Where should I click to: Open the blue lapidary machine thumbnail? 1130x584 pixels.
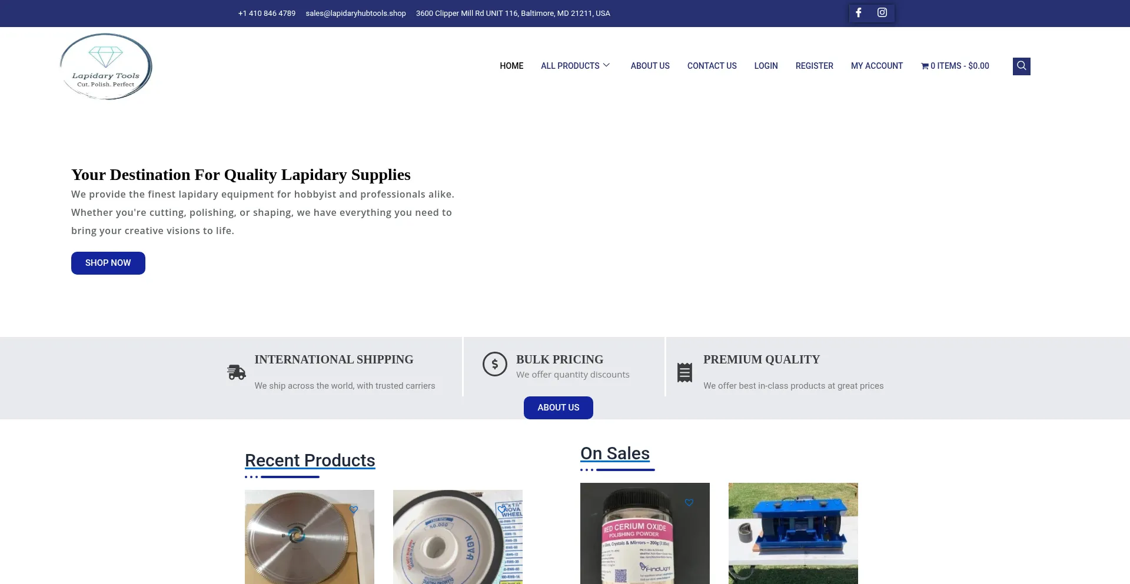click(x=793, y=533)
